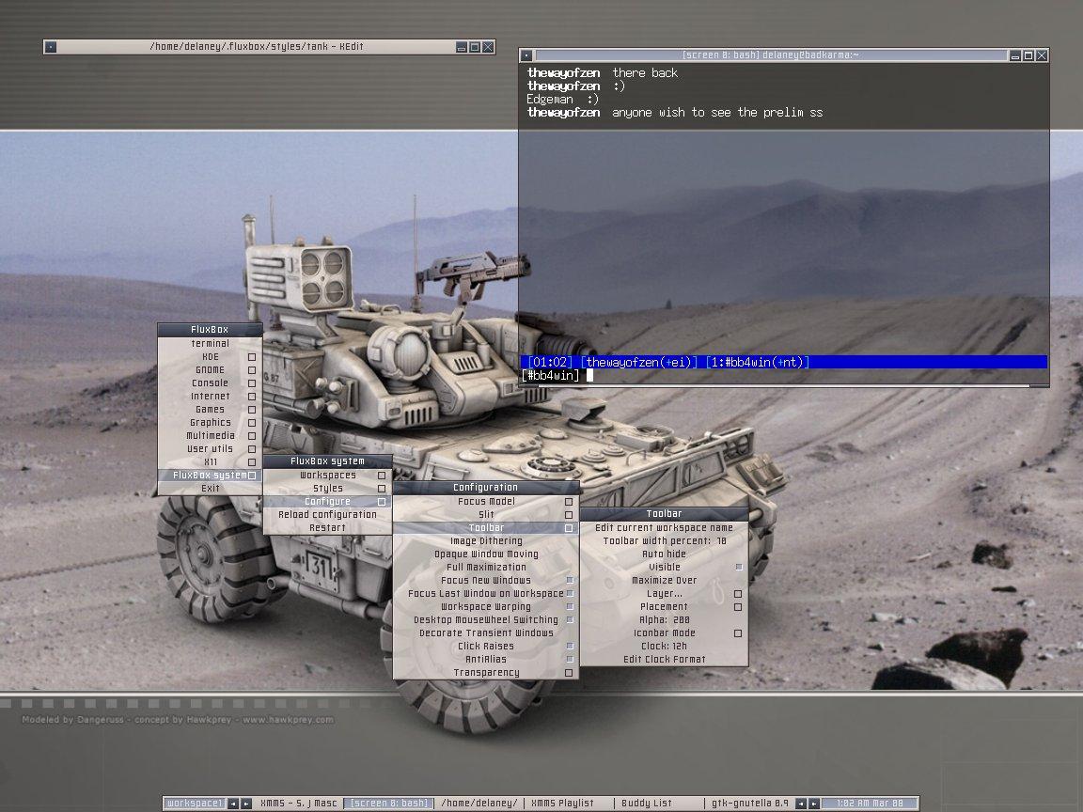Choose Exit in the FluxBox menu
Screen dimensions: 1083x812
tap(210, 488)
